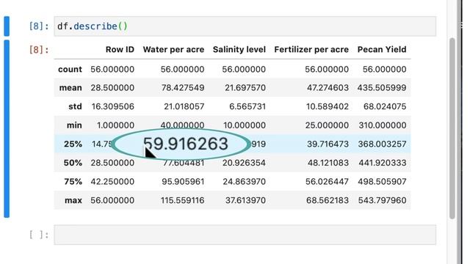Click the 'count' row label
The height and width of the screenshot is (264, 470).
70,69
